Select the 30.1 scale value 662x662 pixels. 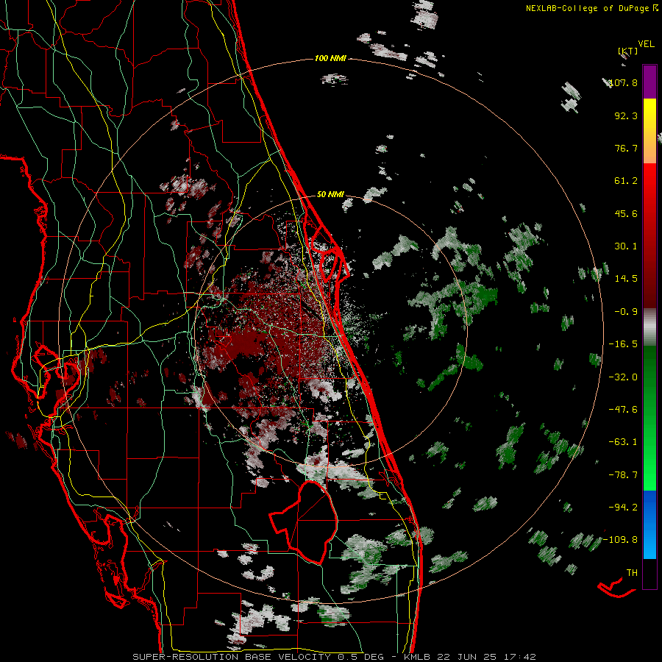pos(626,246)
